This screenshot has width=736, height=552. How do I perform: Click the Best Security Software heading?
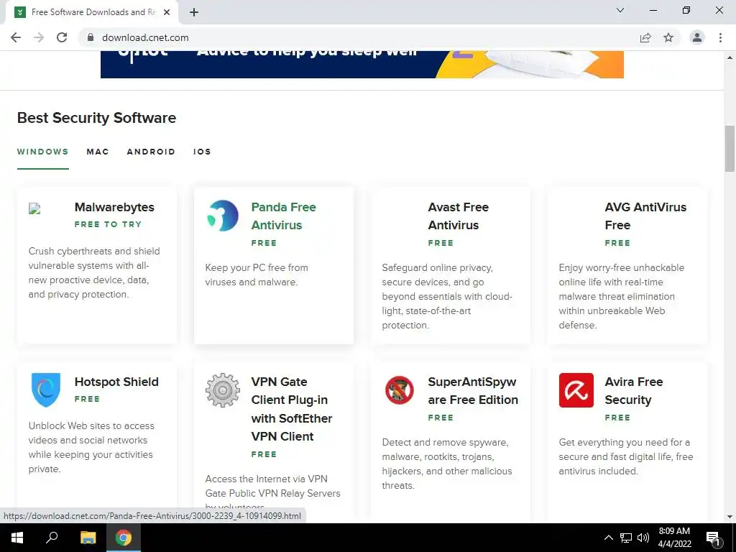coord(97,118)
